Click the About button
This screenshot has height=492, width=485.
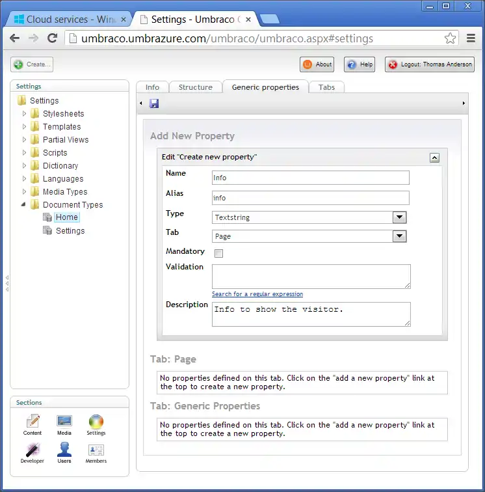point(317,64)
